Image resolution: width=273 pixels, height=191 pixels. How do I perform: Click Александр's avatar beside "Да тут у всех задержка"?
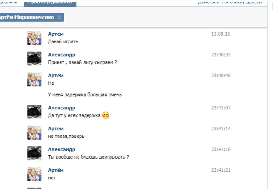pos(34,112)
